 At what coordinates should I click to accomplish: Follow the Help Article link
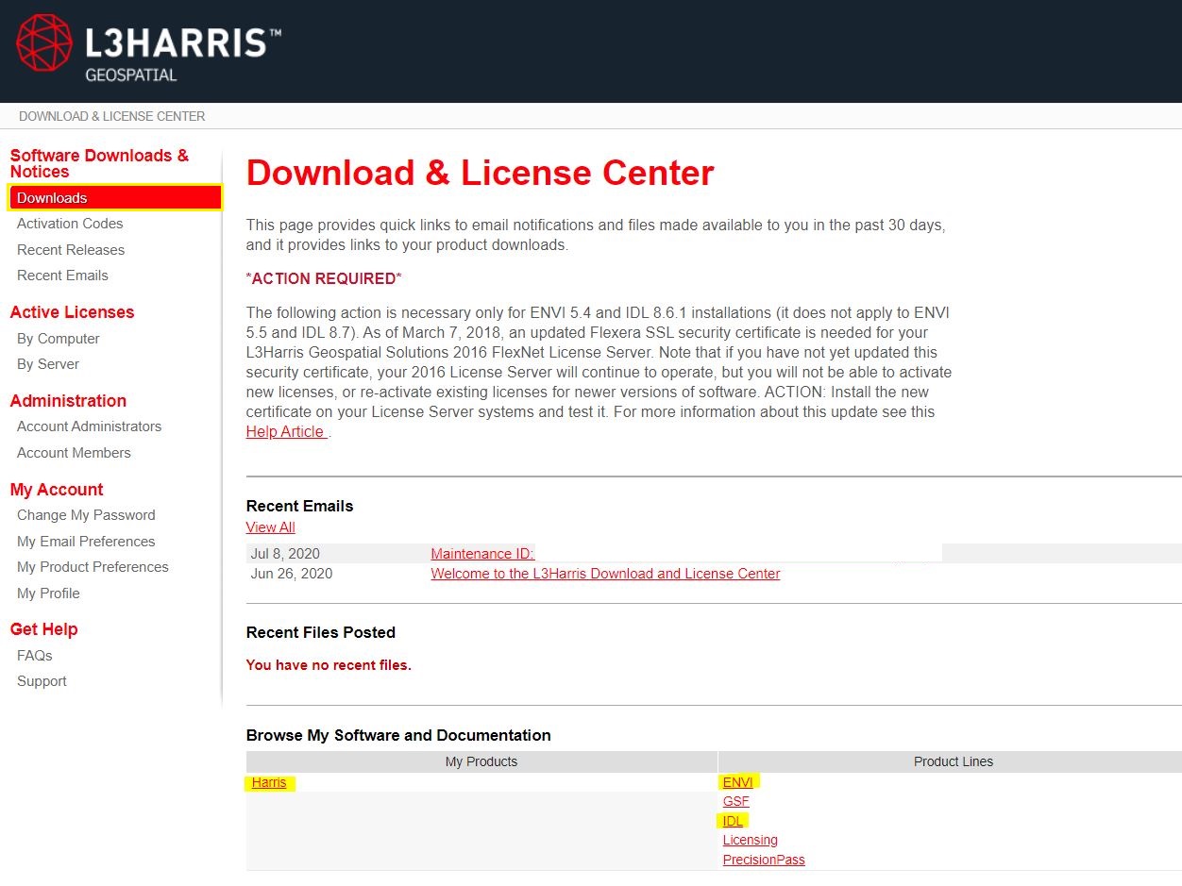pyautogui.click(x=285, y=431)
